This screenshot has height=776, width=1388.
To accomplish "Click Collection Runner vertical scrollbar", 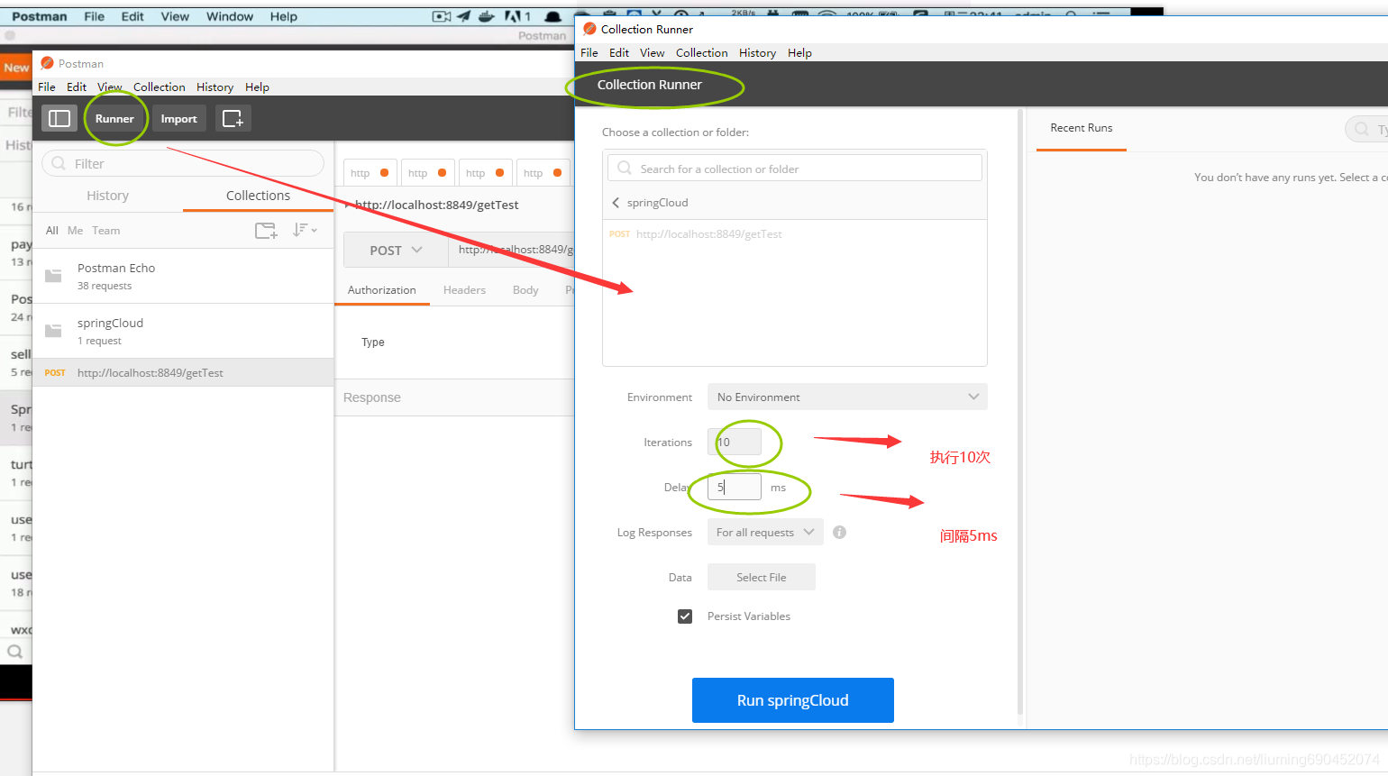I will click(1020, 413).
